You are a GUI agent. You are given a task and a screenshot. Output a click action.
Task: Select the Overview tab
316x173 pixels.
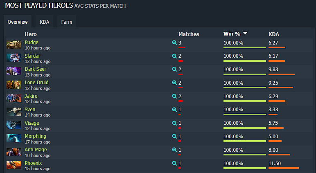tap(18, 22)
